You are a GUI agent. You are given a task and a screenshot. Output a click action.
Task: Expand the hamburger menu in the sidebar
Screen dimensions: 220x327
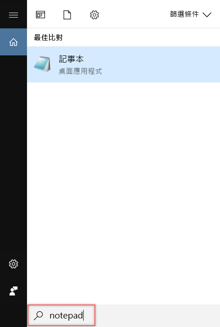pos(13,15)
